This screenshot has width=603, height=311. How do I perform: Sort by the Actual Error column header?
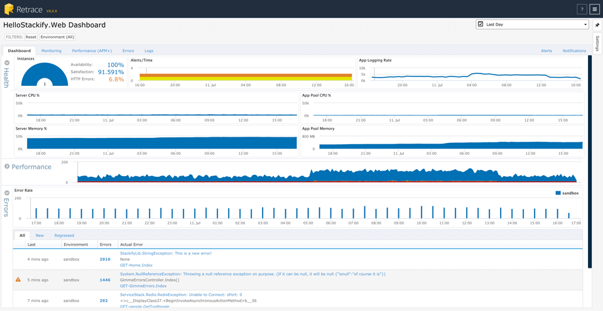[x=131, y=244]
